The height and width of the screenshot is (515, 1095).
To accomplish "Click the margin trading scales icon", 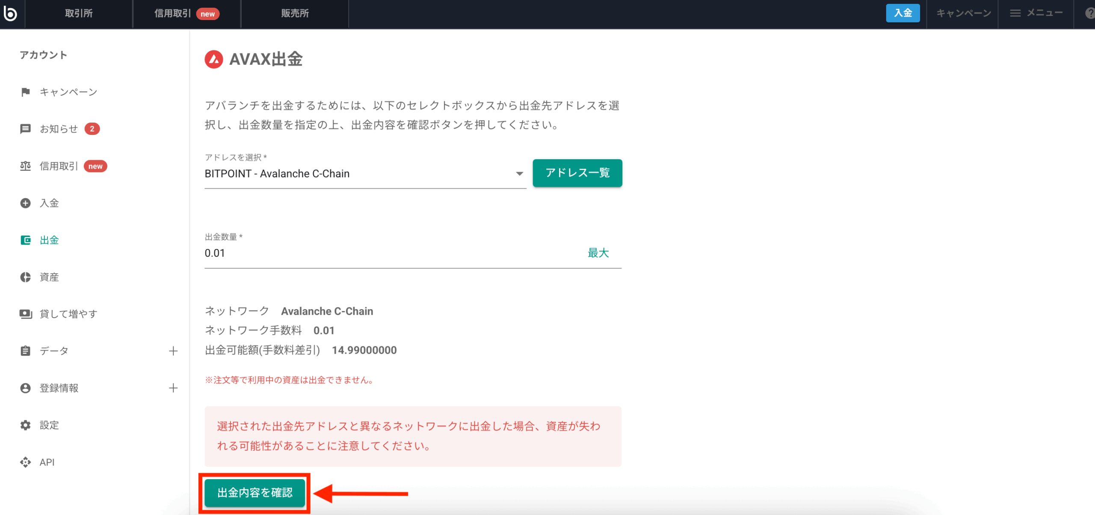I will 25,166.
